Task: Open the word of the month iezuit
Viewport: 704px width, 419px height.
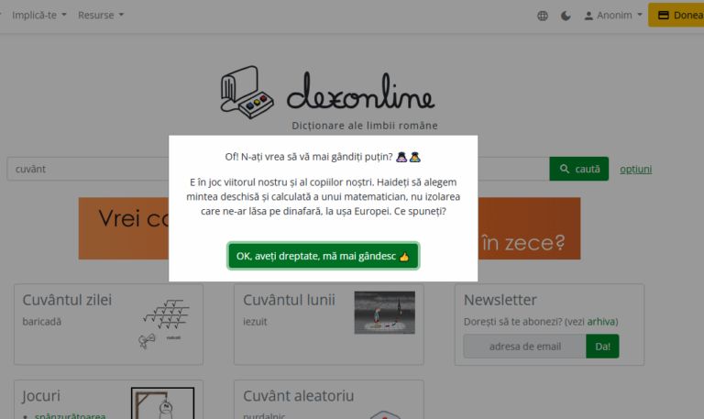Action: click(x=255, y=322)
